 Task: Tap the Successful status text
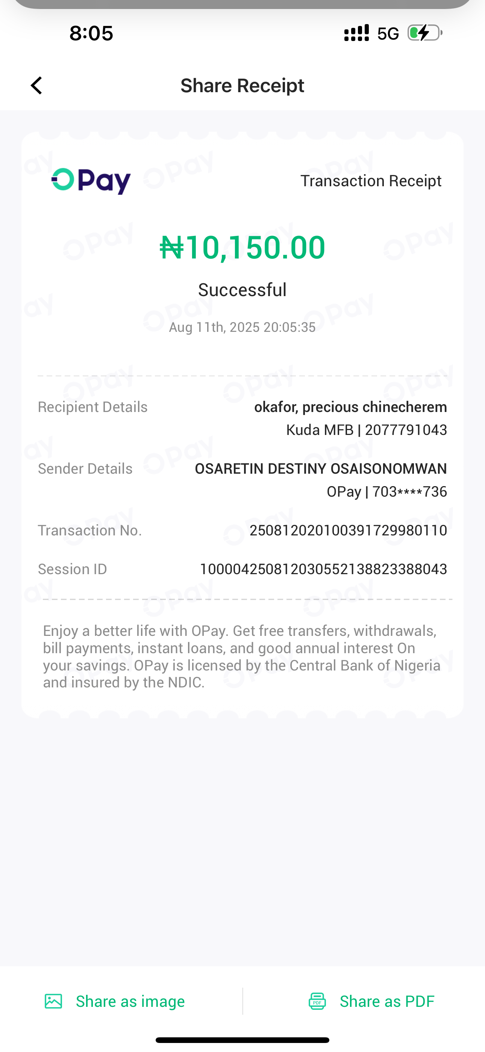point(242,290)
